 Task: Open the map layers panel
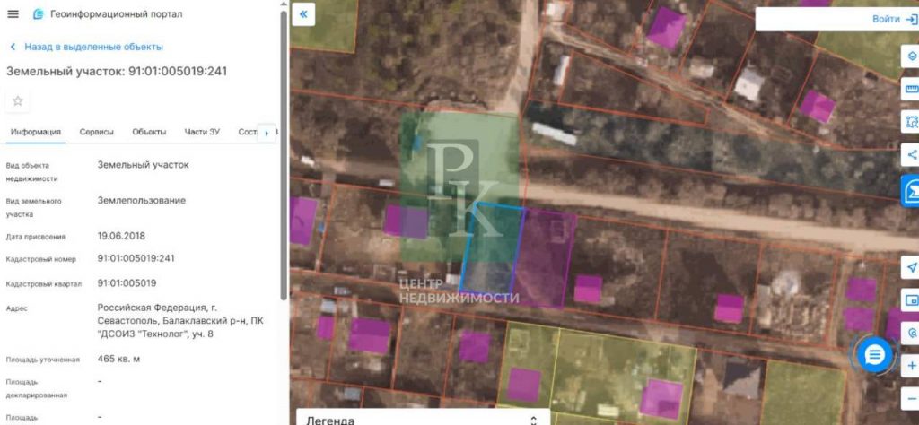pos(911,56)
